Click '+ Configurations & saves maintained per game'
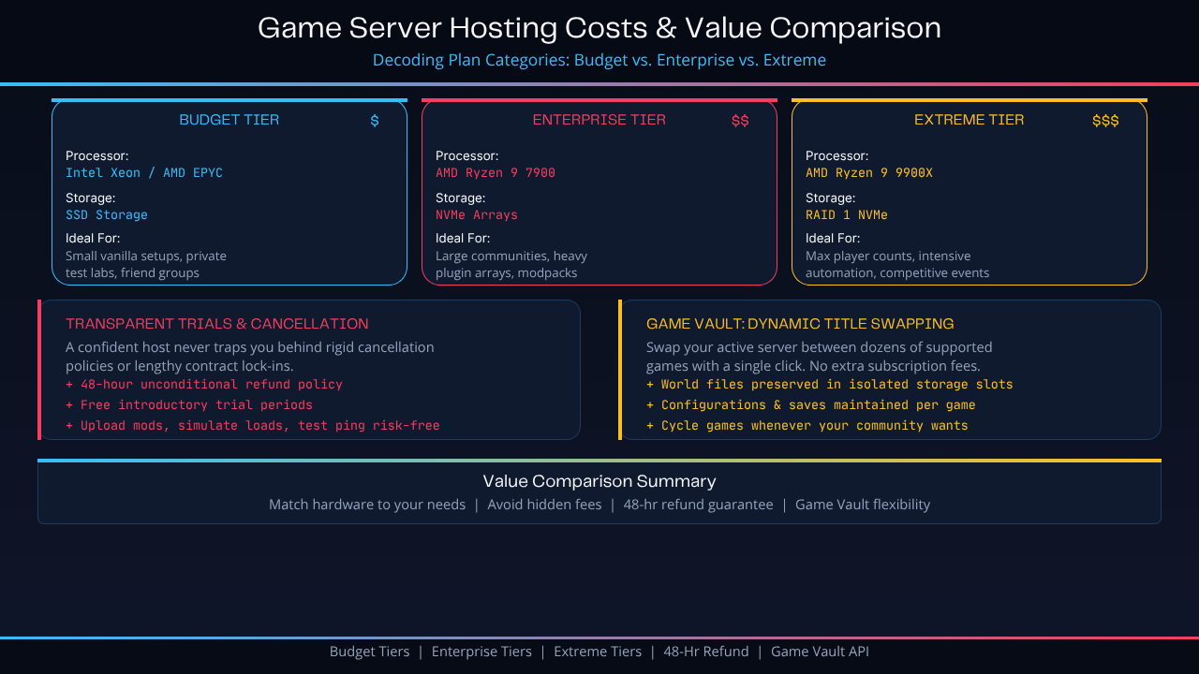1199x674 pixels. point(811,405)
